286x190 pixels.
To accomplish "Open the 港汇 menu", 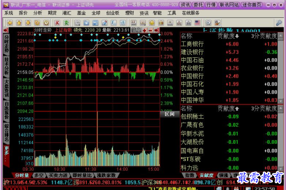I will coord(67,13).
